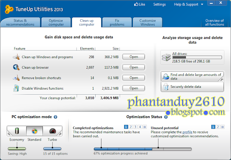Open Overview of all functions

(214, 22)
